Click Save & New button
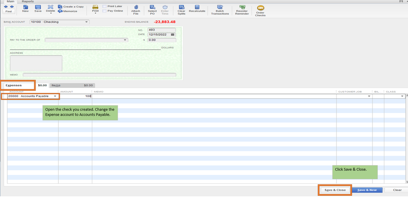This screenshot has height=198, width=408. click(367, 190)
